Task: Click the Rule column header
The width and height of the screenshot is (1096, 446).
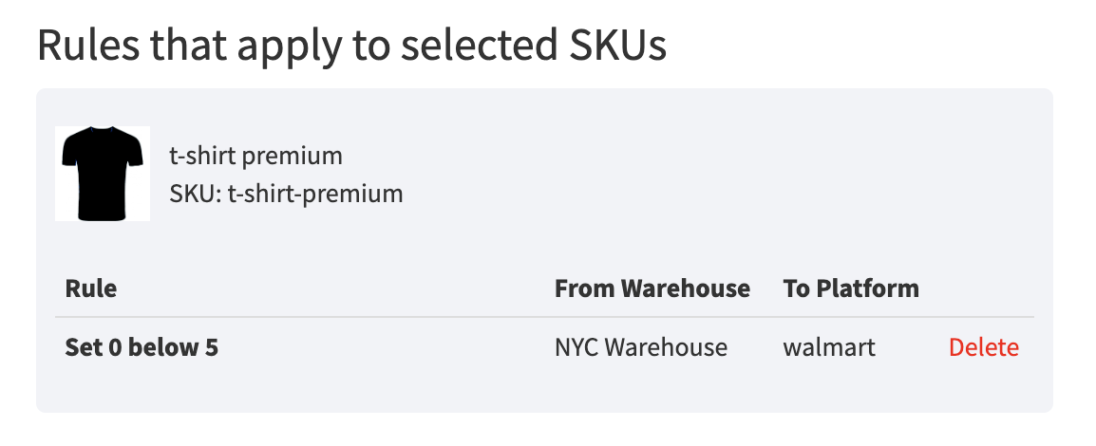Action: (x=91, y=288)
